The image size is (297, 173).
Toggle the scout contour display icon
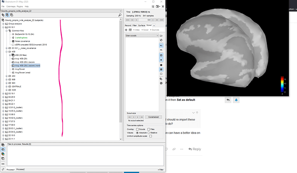coord(161,55)
